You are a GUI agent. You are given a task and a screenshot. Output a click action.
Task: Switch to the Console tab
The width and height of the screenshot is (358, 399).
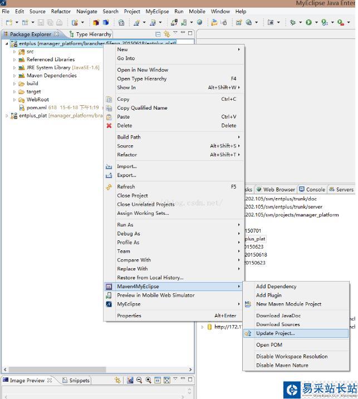tap(312, 190)
